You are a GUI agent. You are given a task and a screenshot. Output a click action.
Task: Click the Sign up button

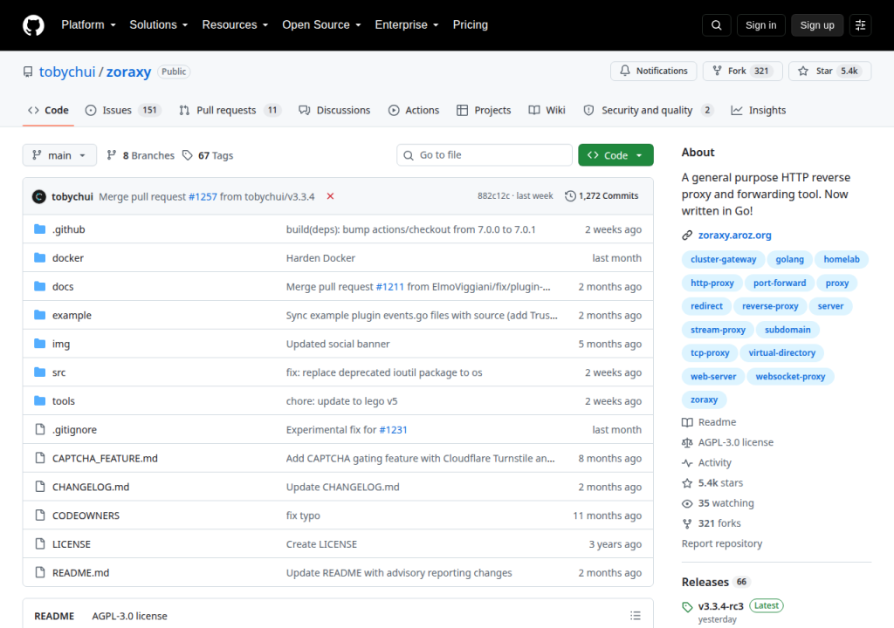point(817,25)
